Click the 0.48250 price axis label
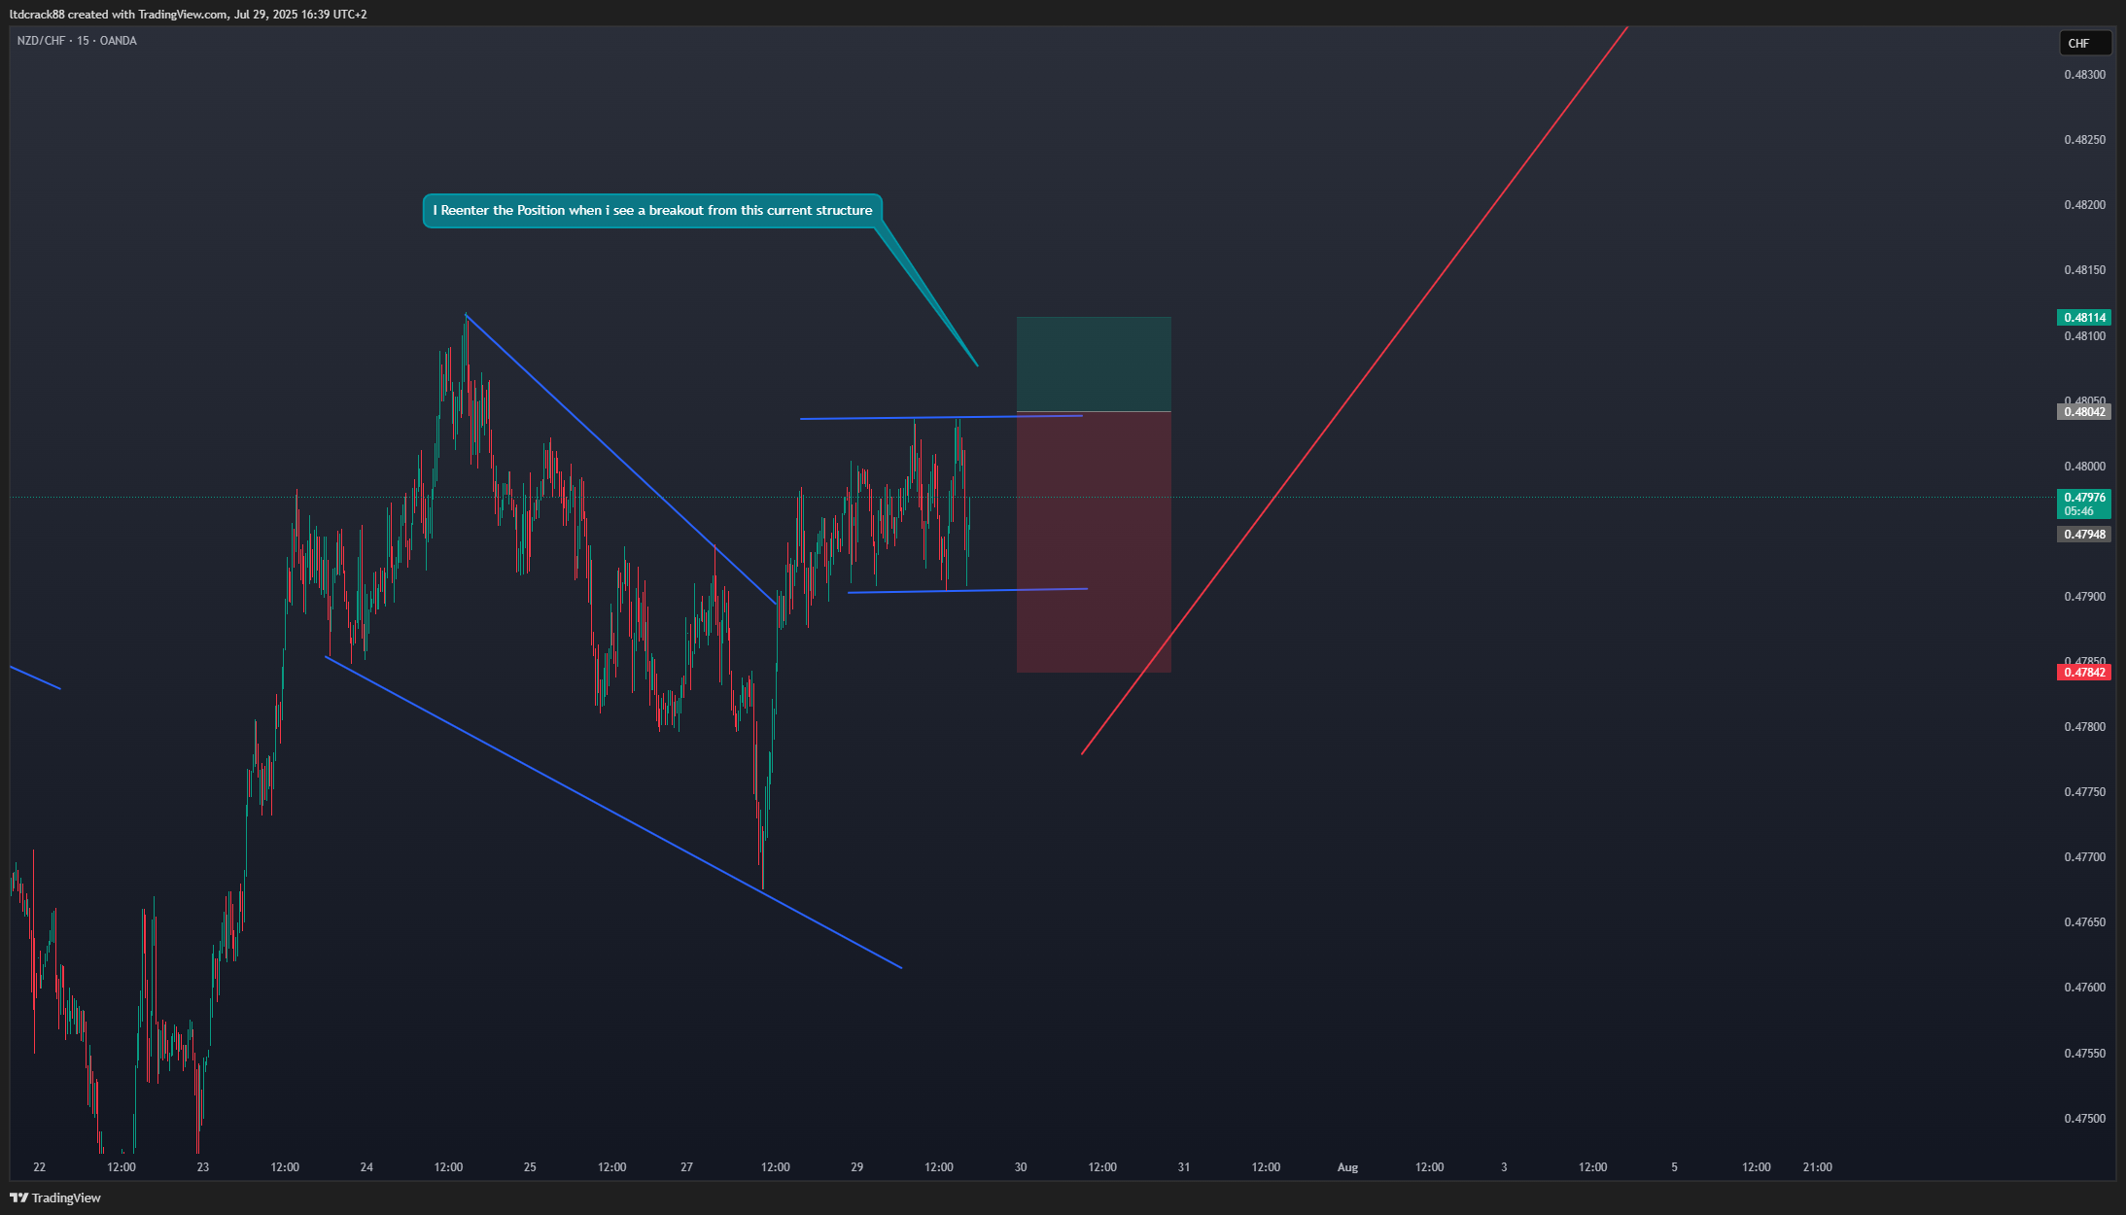This screenshot has width=2126, height=1215. pyautogui.click(x=2084, y=140)
